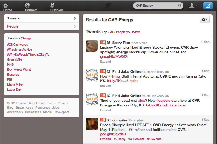Open link goo.gl/fb/q2dNs

point(113,134)
